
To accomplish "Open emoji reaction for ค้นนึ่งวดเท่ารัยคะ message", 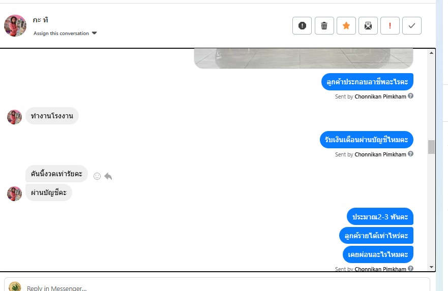I will 97,176.
